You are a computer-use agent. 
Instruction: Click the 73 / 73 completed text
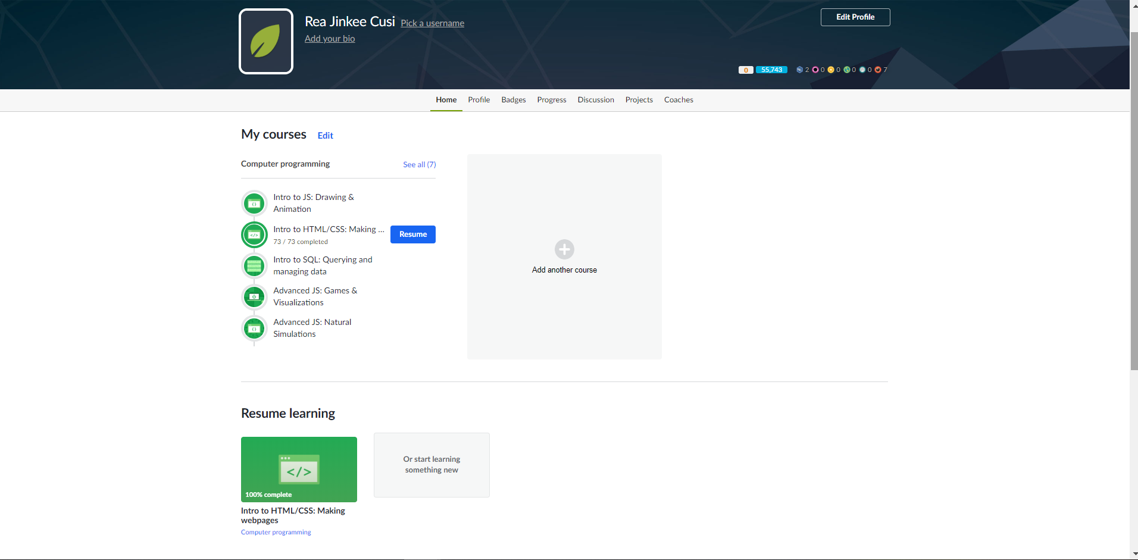click(x=301, y=242)
